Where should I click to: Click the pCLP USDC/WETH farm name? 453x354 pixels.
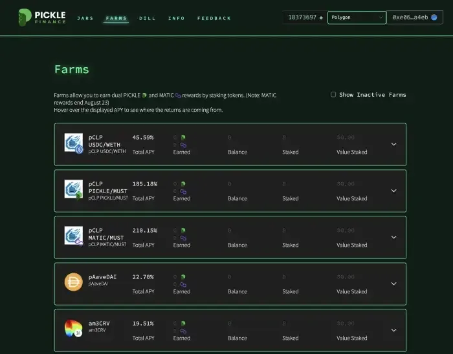(x=104, y=141)
